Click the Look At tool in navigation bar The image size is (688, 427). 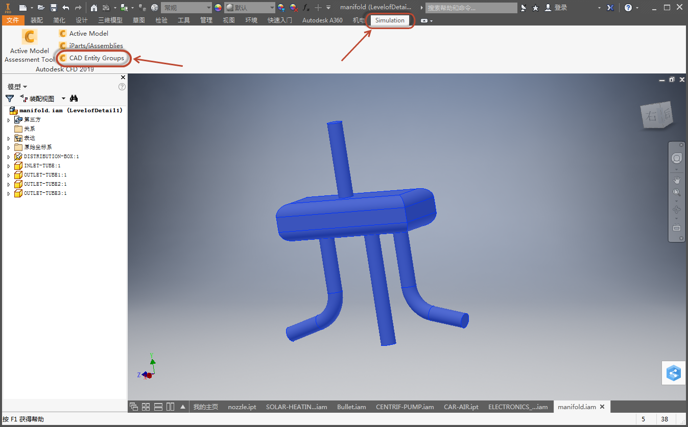pyautogui.click(x=677, y=228)
